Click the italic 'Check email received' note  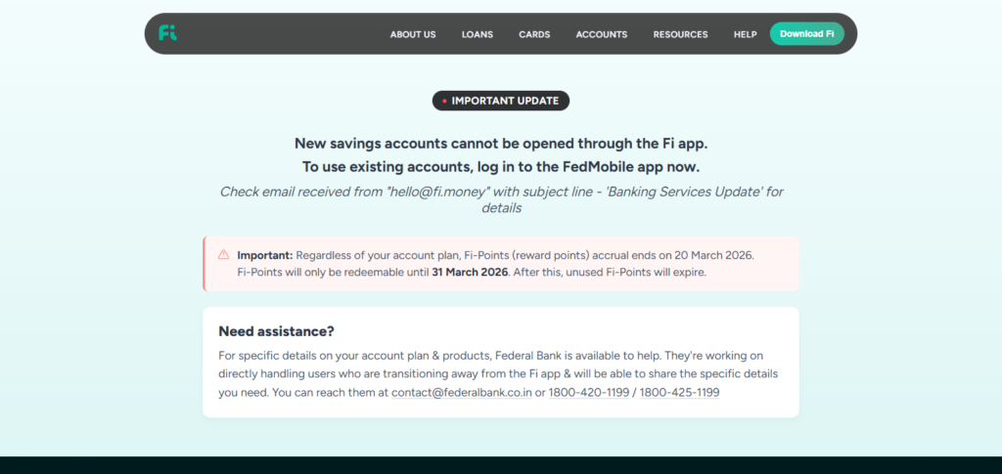pos(501,192)
